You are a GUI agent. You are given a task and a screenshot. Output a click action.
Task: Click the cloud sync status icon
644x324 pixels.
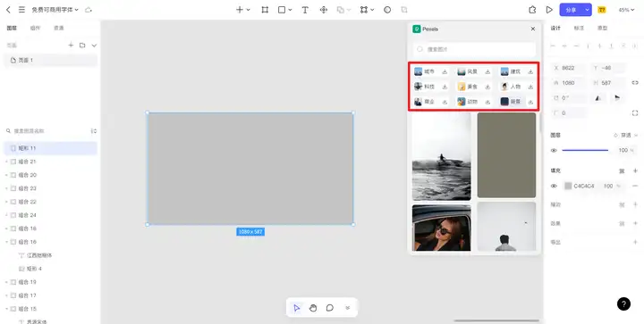89,10
